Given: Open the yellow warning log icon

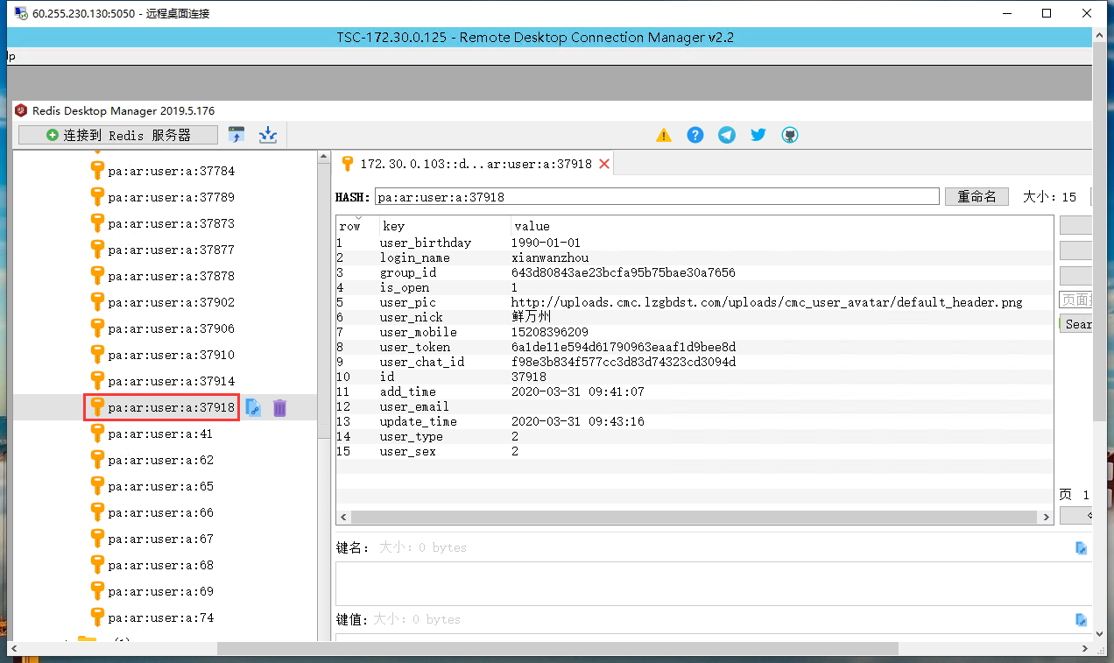Looking at the screenshot, I should [x=664, y=135].
